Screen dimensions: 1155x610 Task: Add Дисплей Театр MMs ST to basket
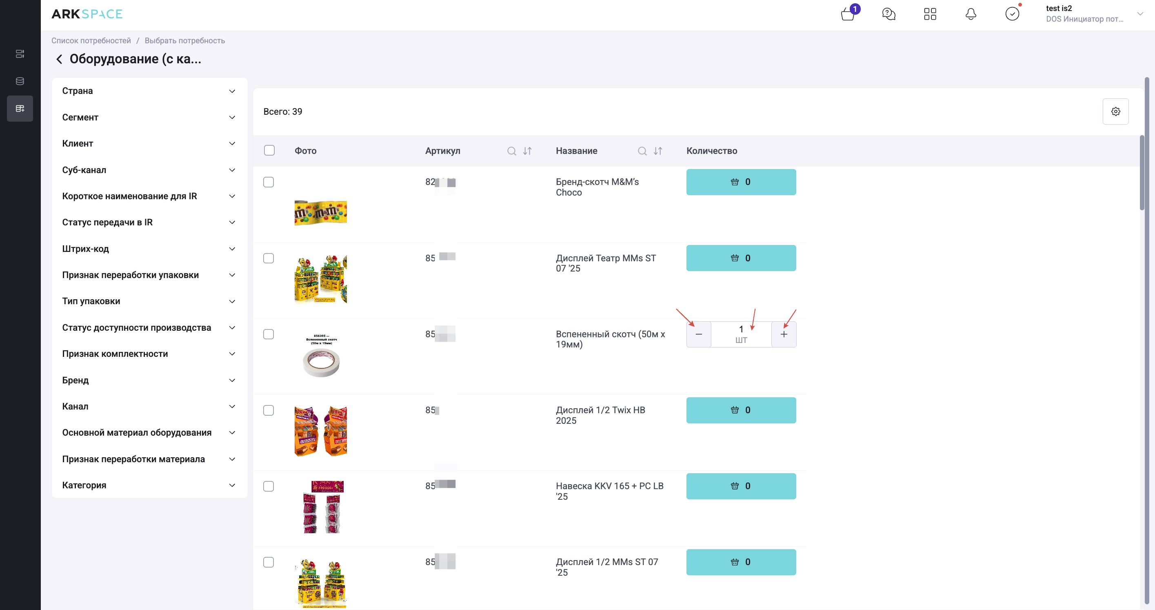741,258
